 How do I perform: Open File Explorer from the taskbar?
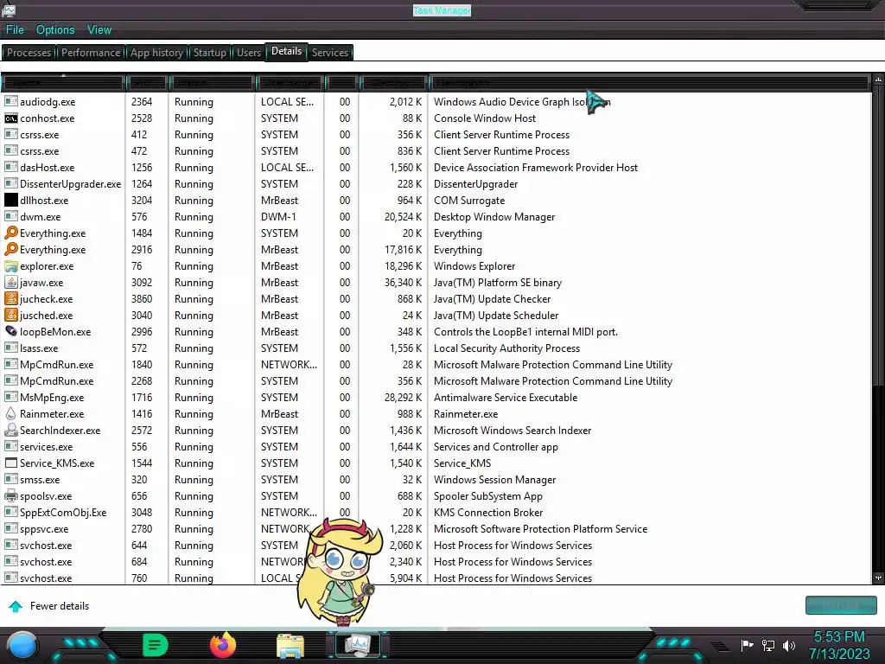click(x=290, y=646)
